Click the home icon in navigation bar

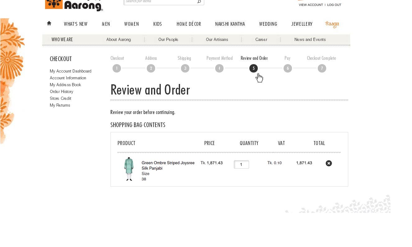49,23
